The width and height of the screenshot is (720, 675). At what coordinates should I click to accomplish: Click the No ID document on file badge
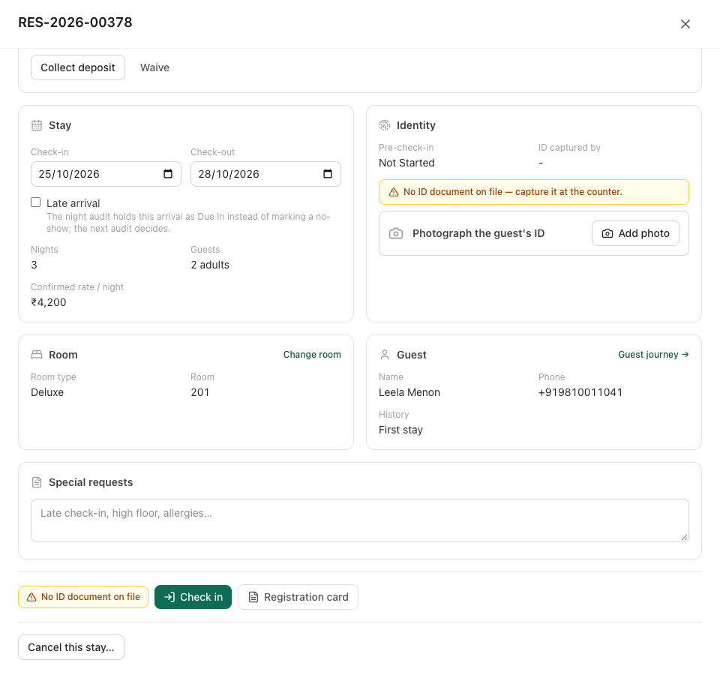[x=83, y=597]
